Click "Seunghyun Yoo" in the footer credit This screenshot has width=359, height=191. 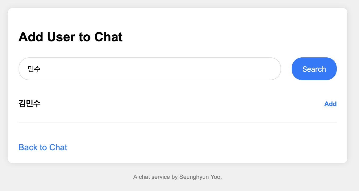click(200, 177)
